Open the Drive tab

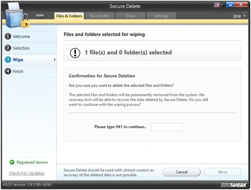pyautogui.click(x=130, y=16)
